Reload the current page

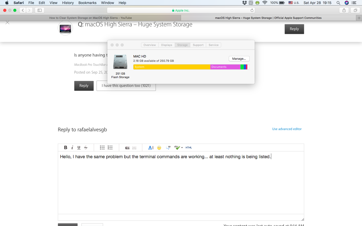coord(252,10)
